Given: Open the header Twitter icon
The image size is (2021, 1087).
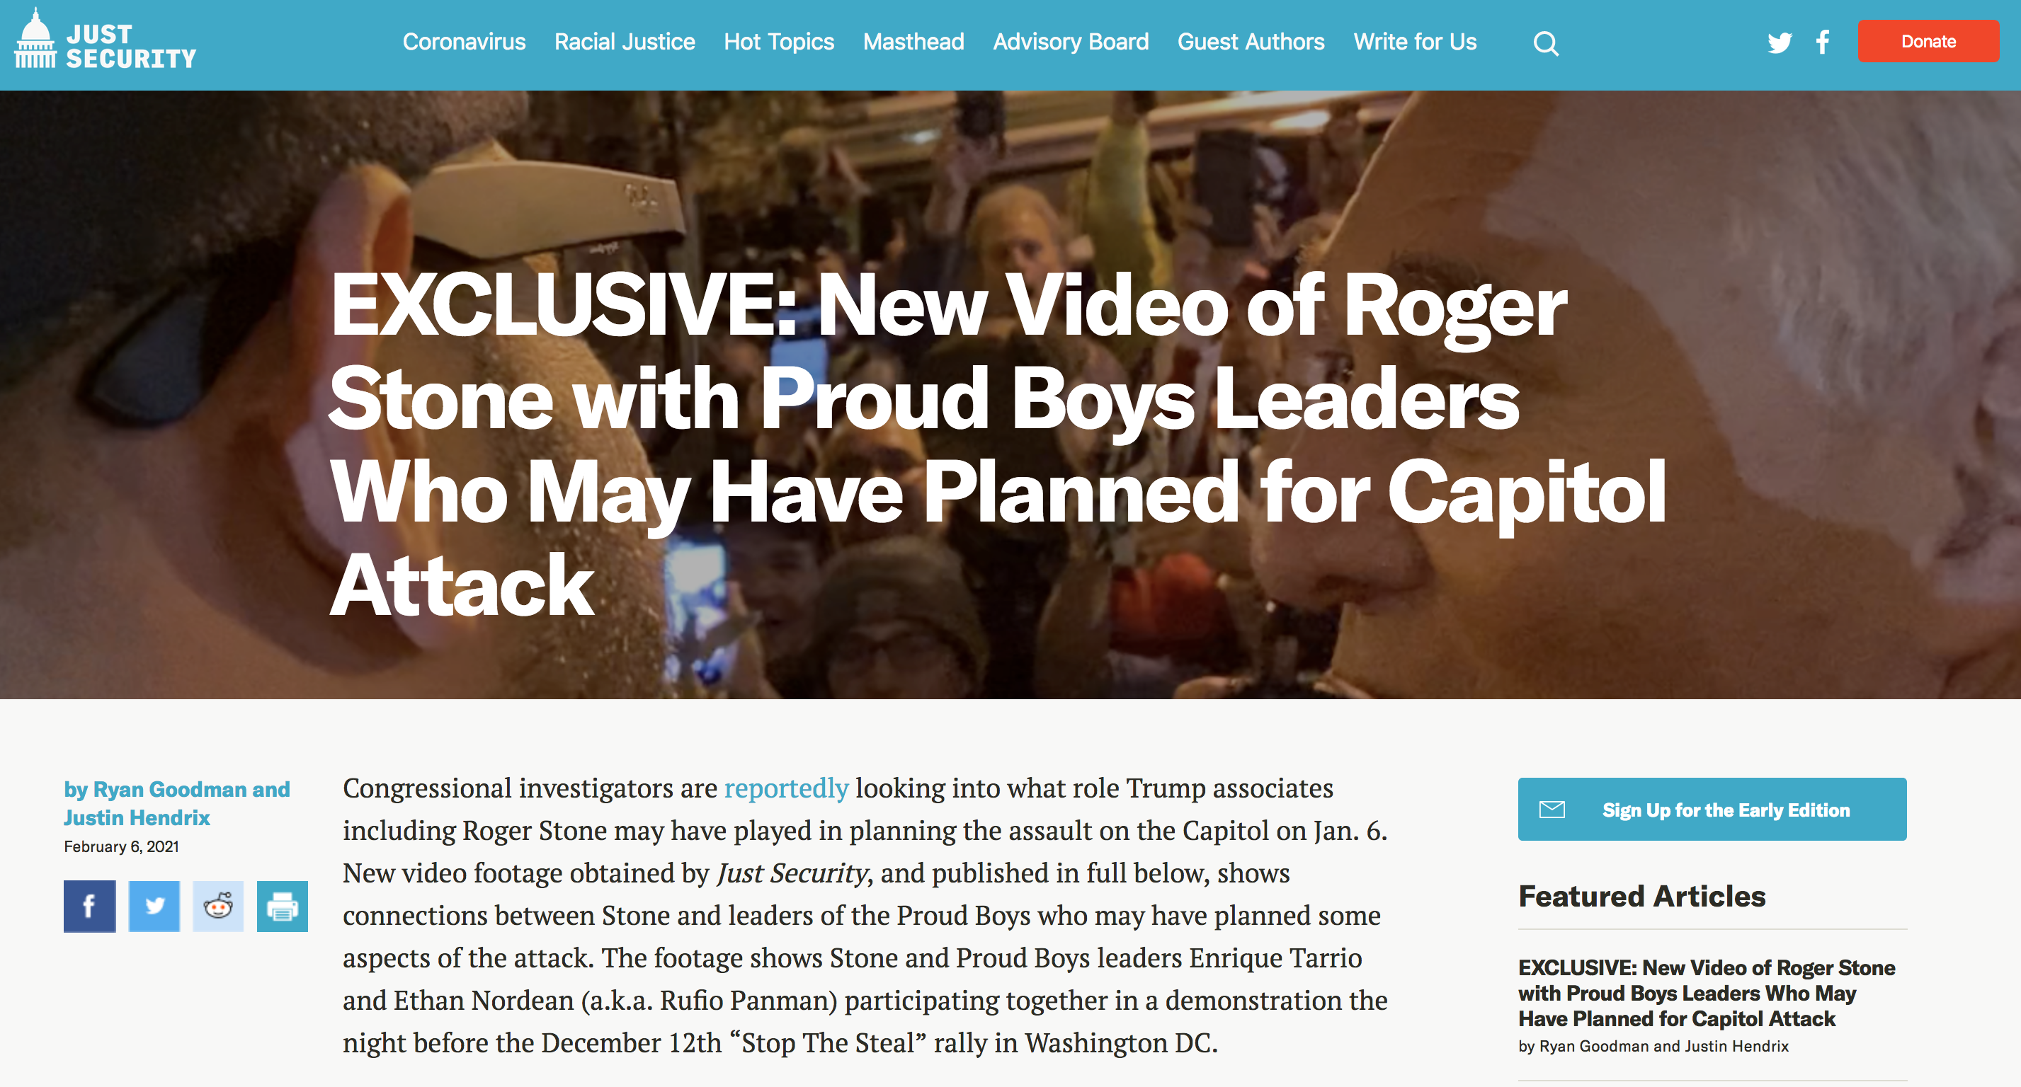Looking at the screenshot, I should (x=1780, y=42).
